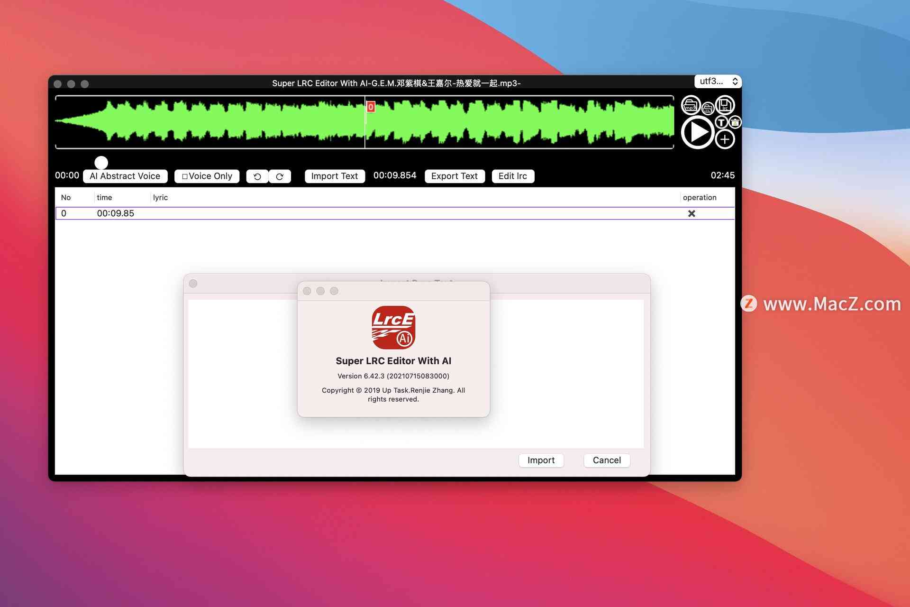Screen dimensions: 910x607
Task: Click the Cancel button in dialog
Action: pos(606,460)
